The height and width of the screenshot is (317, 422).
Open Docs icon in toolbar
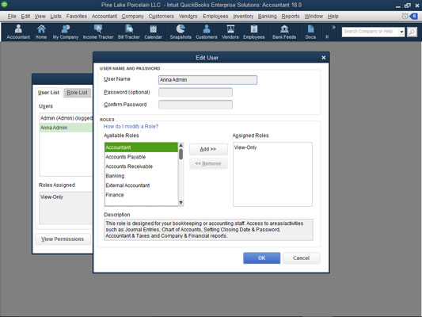(x=310, y=32)
